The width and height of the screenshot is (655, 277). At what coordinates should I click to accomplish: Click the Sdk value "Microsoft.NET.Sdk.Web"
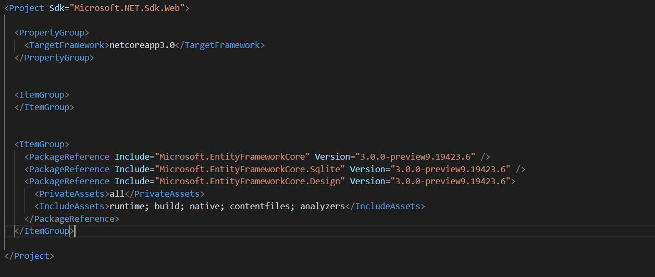pyautogui.click(x=130, y=8)
